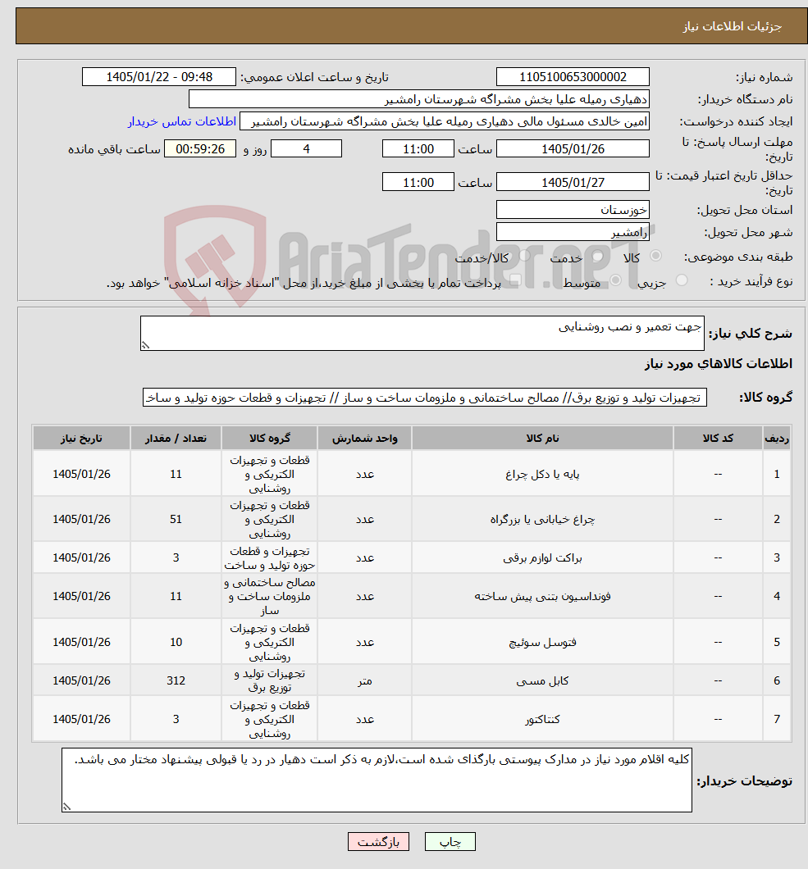Click item name براکت لوازم برقی
808x869 pixels.
click(x=542, y=557)
